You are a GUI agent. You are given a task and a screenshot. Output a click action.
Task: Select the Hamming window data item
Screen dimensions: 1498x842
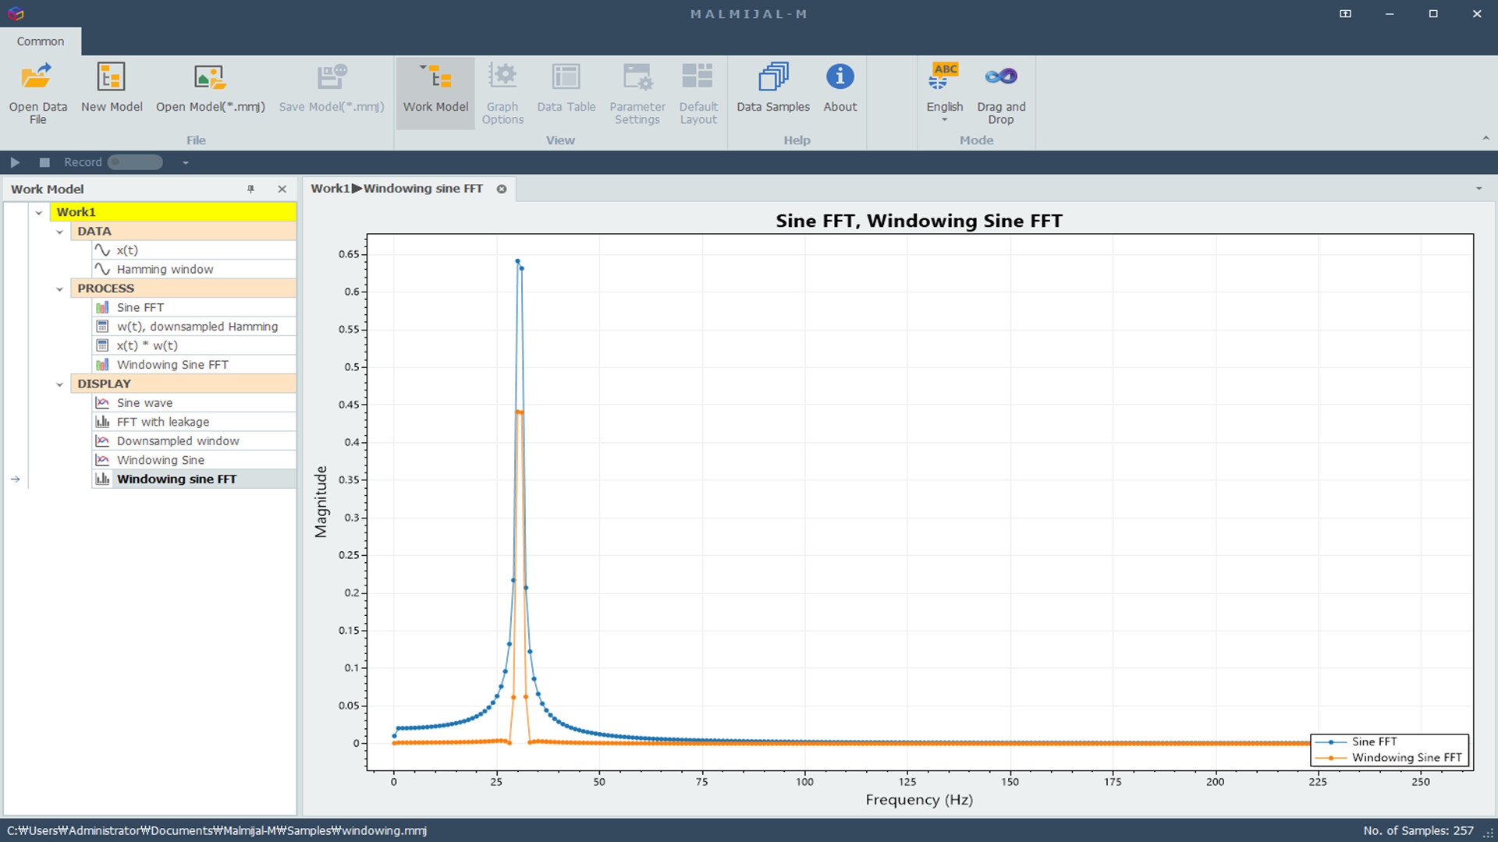[x=165, y=269]
